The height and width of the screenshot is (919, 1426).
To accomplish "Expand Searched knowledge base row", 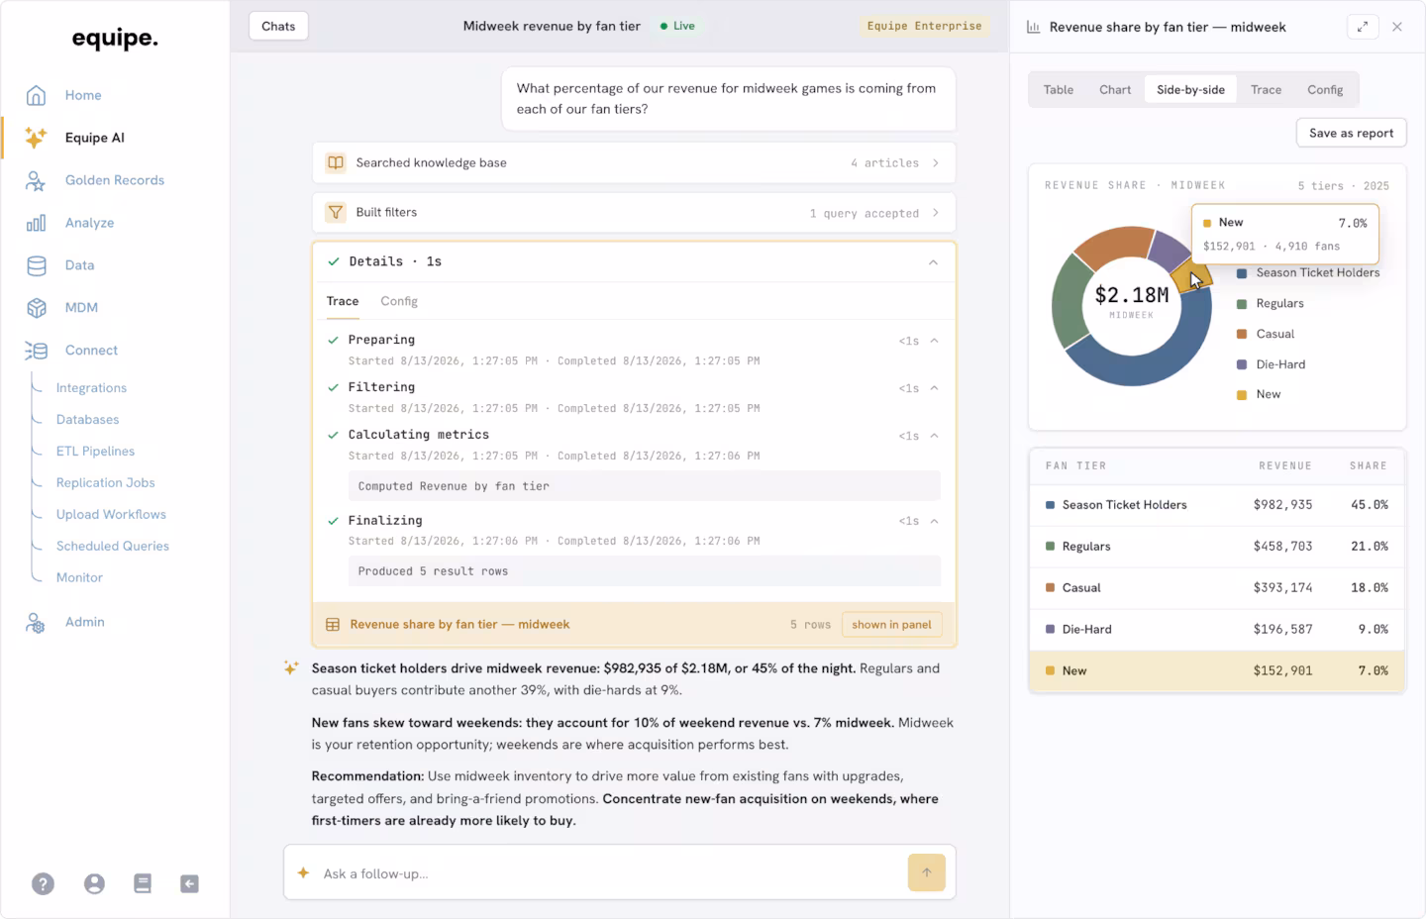I will (x=634, y=162).
